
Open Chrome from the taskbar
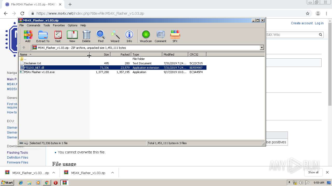(x=47, y=183)
